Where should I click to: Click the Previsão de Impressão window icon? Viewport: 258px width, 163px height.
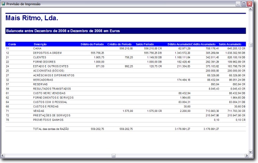click(3, 4)
